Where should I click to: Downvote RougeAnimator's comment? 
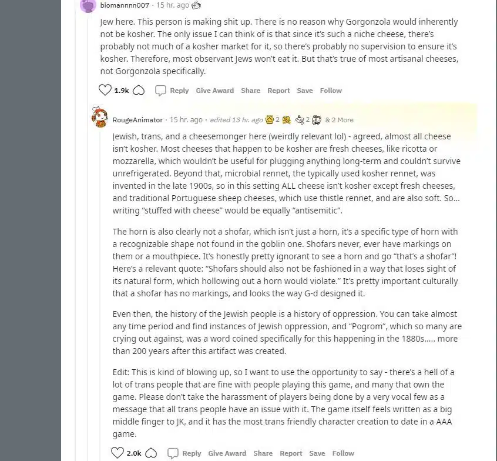pos(151,453)
